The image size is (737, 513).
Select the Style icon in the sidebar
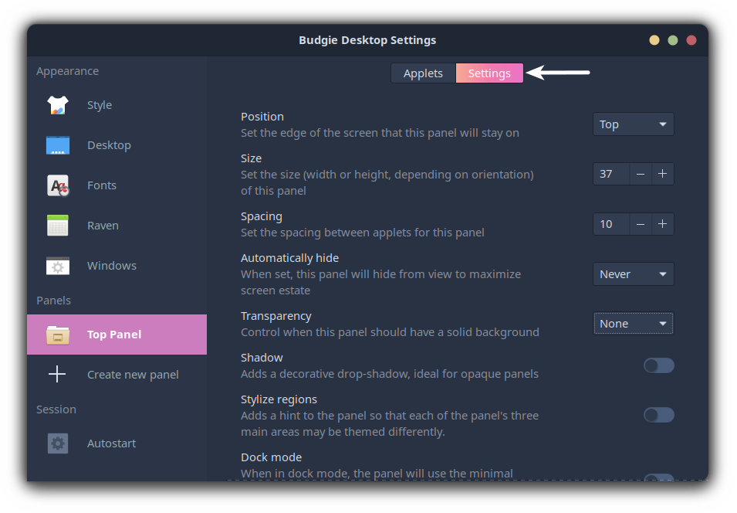57,104
